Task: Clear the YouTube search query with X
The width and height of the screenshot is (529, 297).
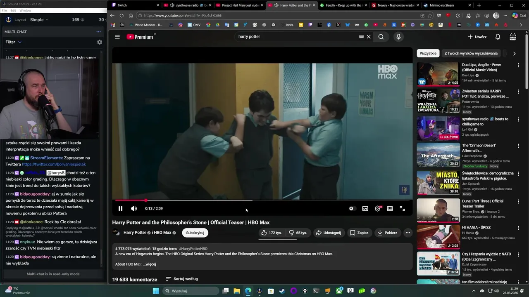Action: coord(369,37)
